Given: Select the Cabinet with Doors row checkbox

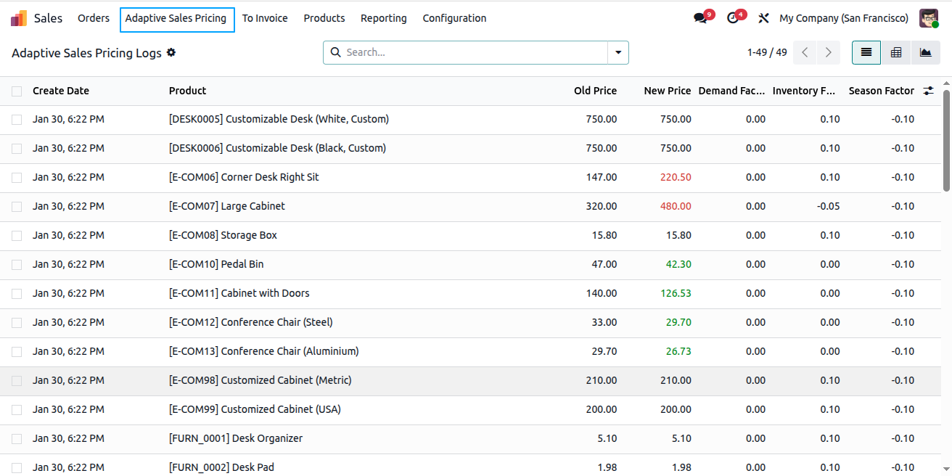Looking at the screenshot, I should (x=17, y=294).
